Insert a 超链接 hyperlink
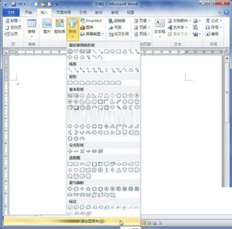The height and width of the screenshot is (229, 232). (117, 21)
